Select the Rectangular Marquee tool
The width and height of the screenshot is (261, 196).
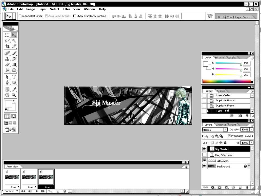point(7,35)
